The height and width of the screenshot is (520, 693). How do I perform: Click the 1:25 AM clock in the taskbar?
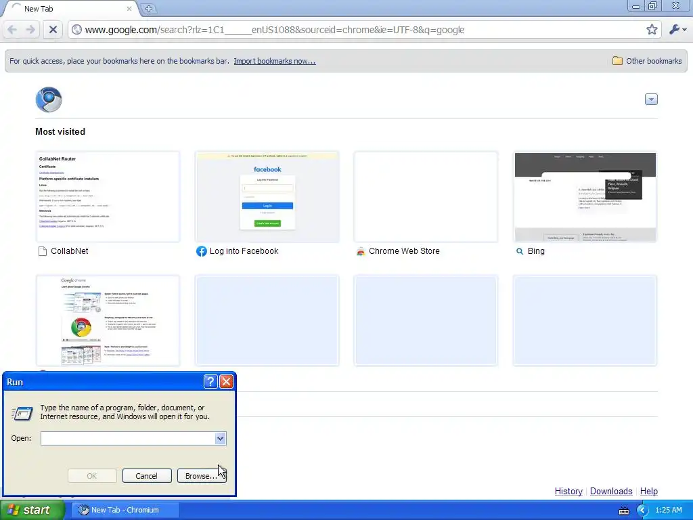[668, 511]
